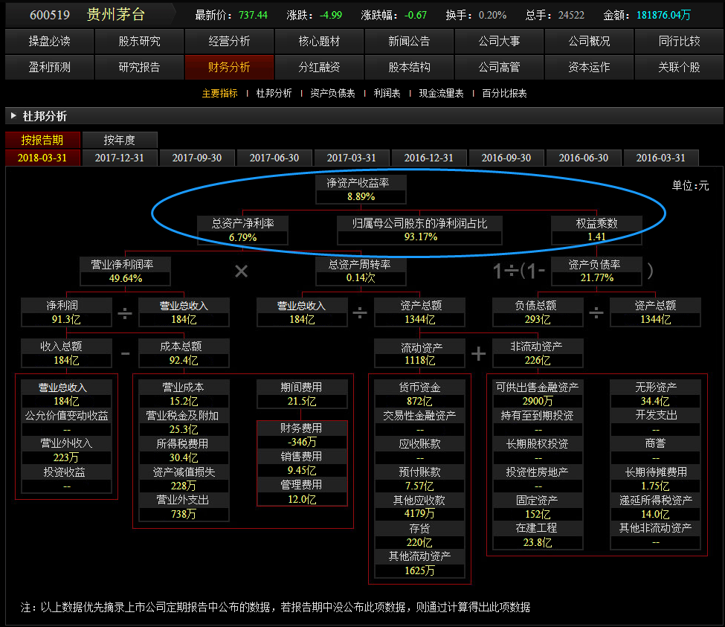
Task: Select the 2018-03-31 report date
Action: click(42, 158)
